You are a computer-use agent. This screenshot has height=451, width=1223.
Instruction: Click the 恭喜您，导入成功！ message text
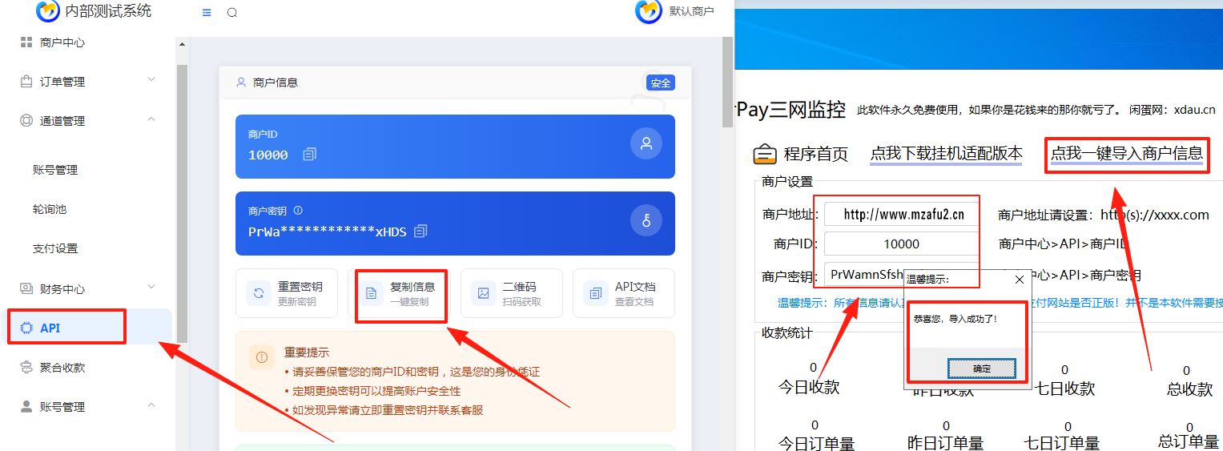(955, 319)
